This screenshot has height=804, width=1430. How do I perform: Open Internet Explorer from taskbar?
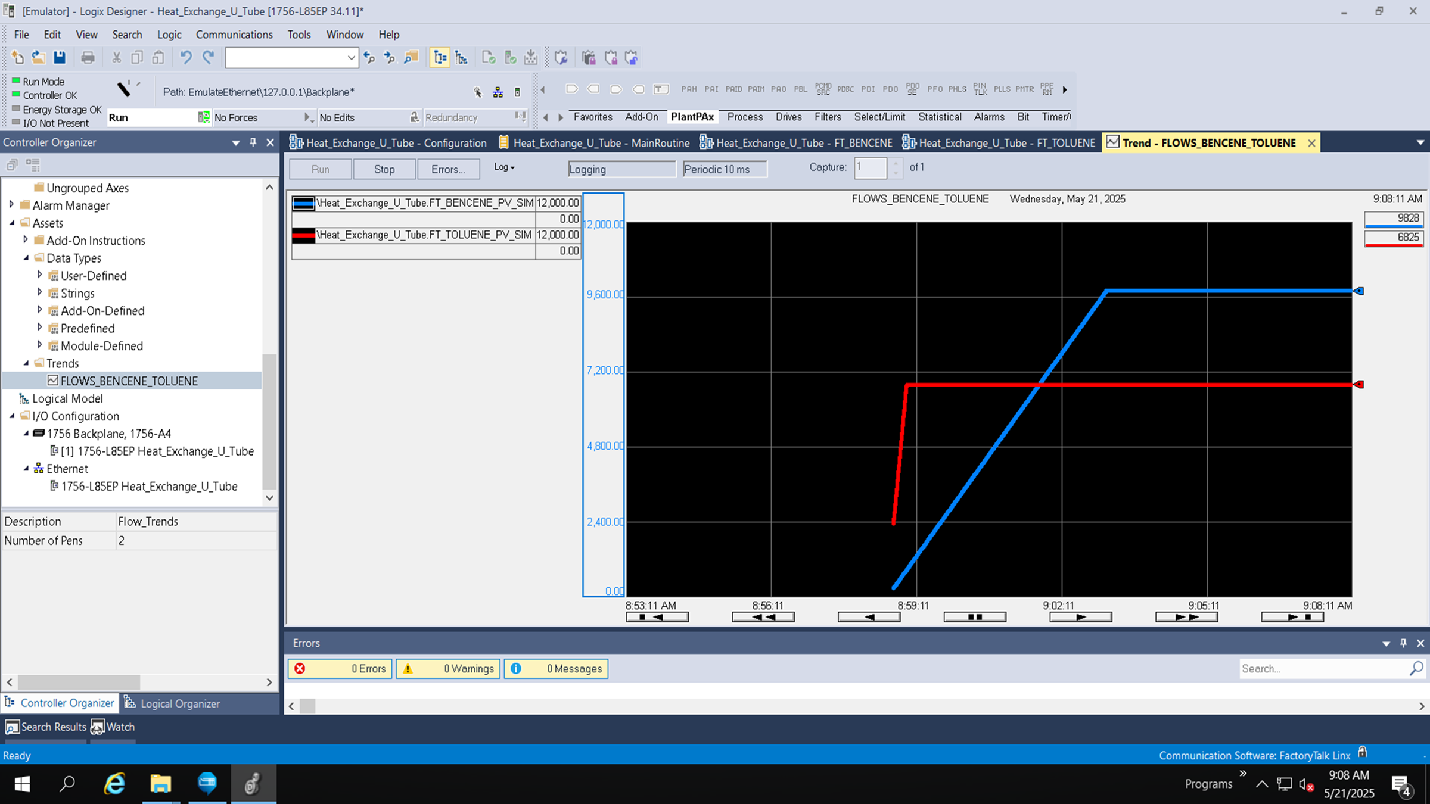[x=114, y=784]
